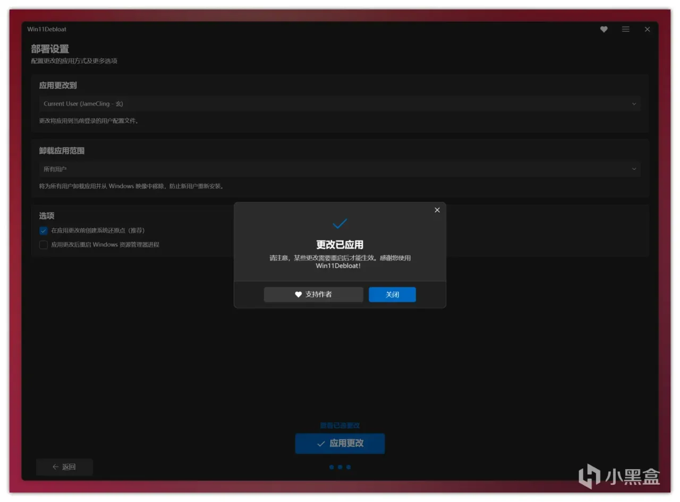Open the Current User (JameCling) dropdown
This screenshot has height=502, width=680.
(339, 103)
